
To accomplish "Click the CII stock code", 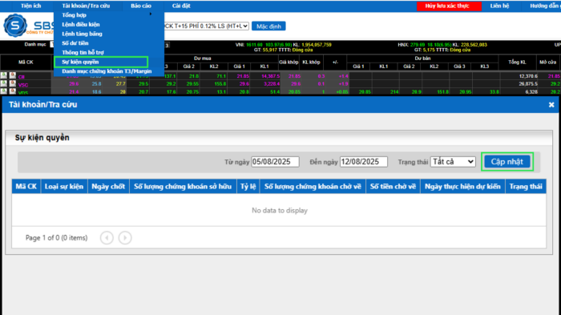I will click(x=22, y=77).
